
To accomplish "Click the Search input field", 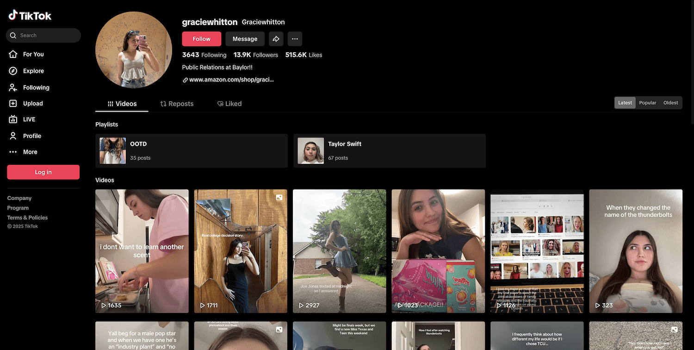I will click(x=46, y=35).
